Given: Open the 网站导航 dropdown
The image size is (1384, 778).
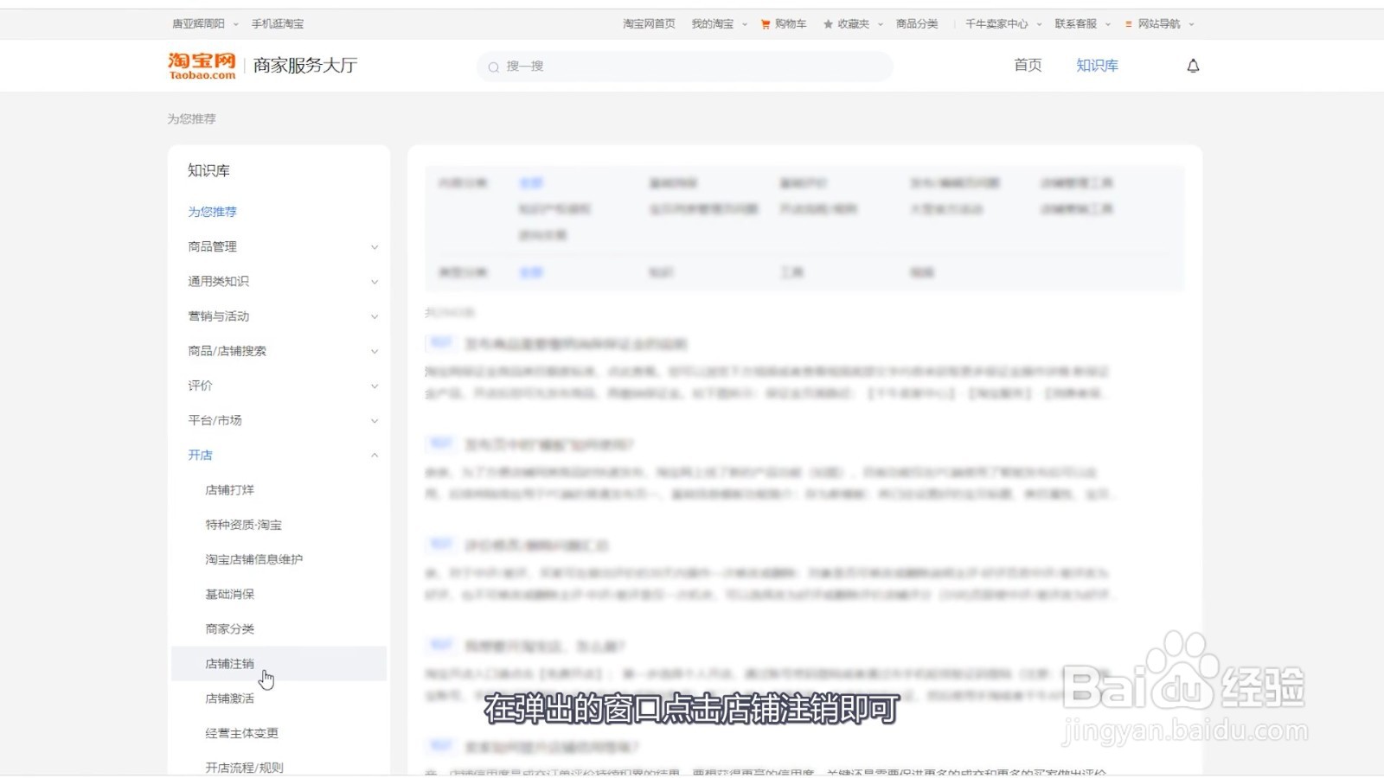Looking at the screenshot, I should point(1166,24).
